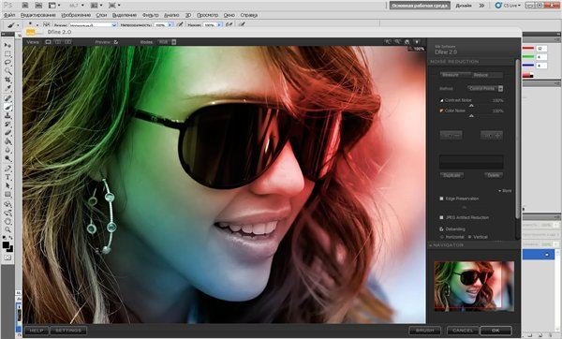Enable Edge Preservation checkbox

[x=441, y=199]
